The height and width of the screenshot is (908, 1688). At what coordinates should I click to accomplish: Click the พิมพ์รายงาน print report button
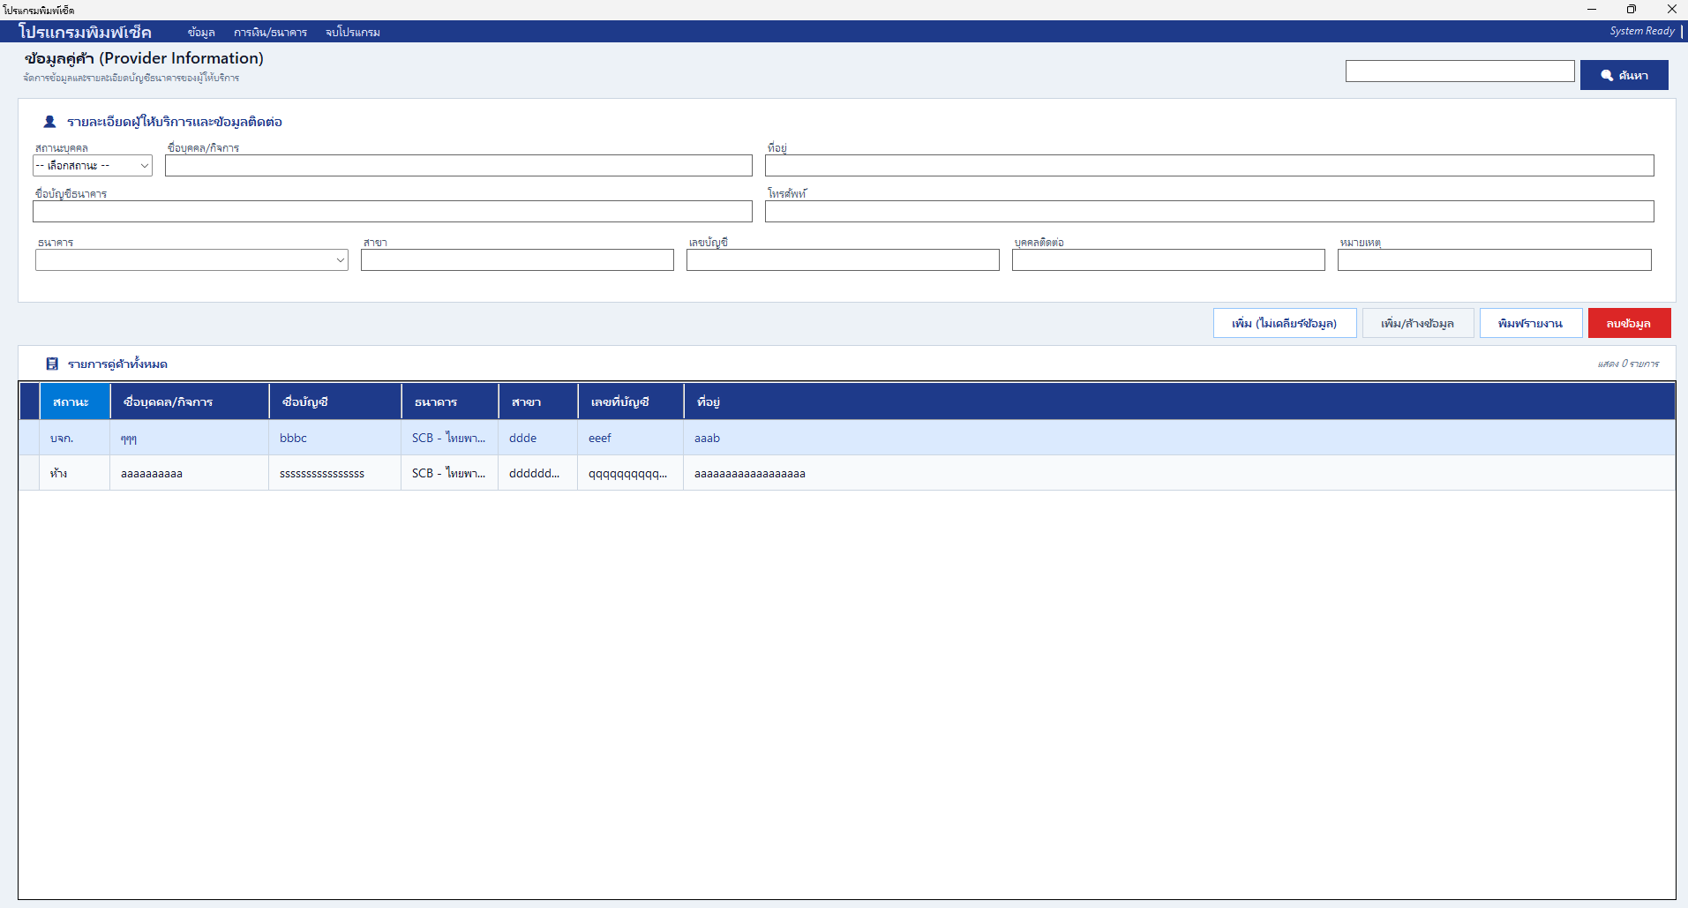(1530, 323)
